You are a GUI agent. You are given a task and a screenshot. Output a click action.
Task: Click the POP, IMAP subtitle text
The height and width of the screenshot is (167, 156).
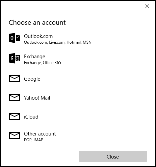33,140
